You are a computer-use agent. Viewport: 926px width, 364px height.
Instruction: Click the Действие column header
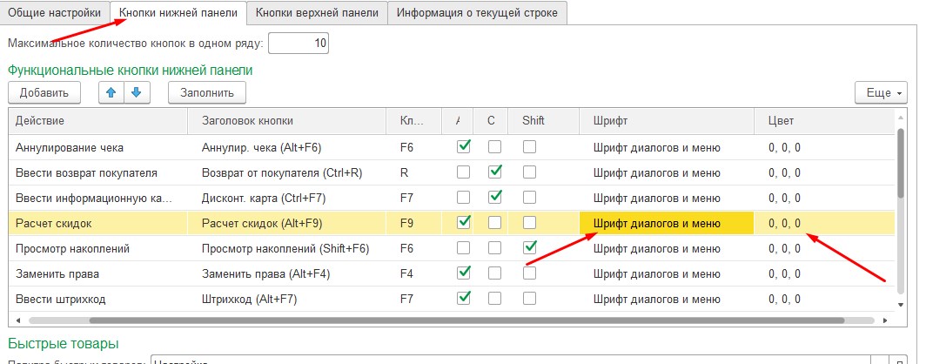tap(96, 120)
